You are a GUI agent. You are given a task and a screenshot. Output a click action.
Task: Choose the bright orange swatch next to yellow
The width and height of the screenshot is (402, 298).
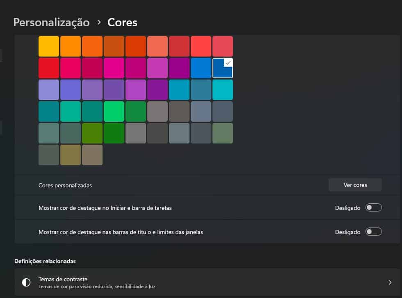[x=71, y=46]
